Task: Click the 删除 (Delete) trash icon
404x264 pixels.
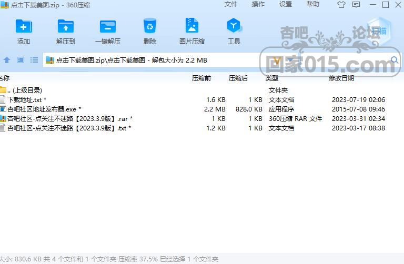Action: pos(150,25)
